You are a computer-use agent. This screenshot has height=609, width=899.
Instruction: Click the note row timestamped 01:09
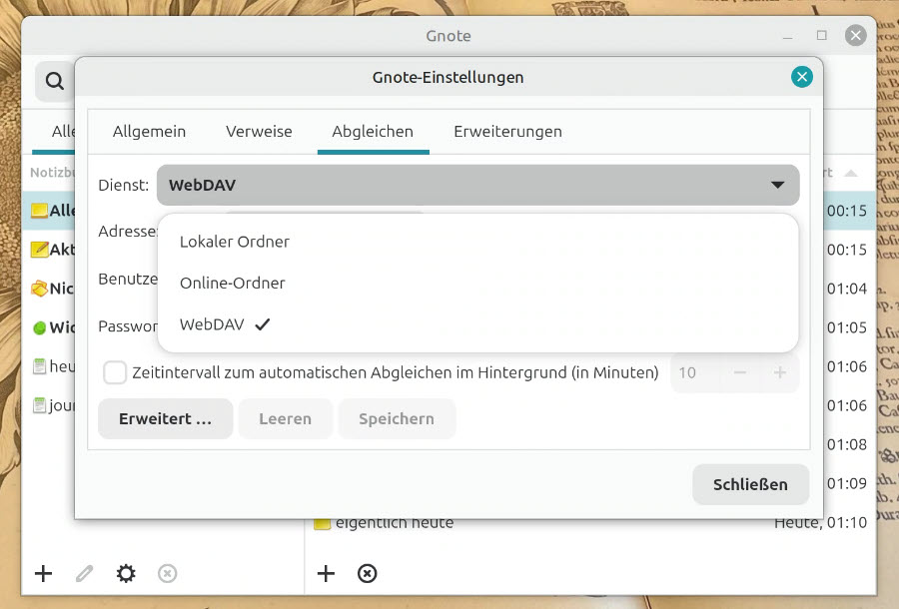pos(847,483)
